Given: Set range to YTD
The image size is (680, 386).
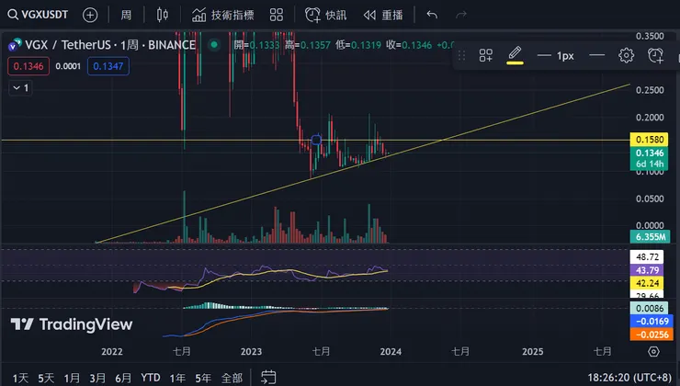Looking at the screenshot, I should (151, 378).
